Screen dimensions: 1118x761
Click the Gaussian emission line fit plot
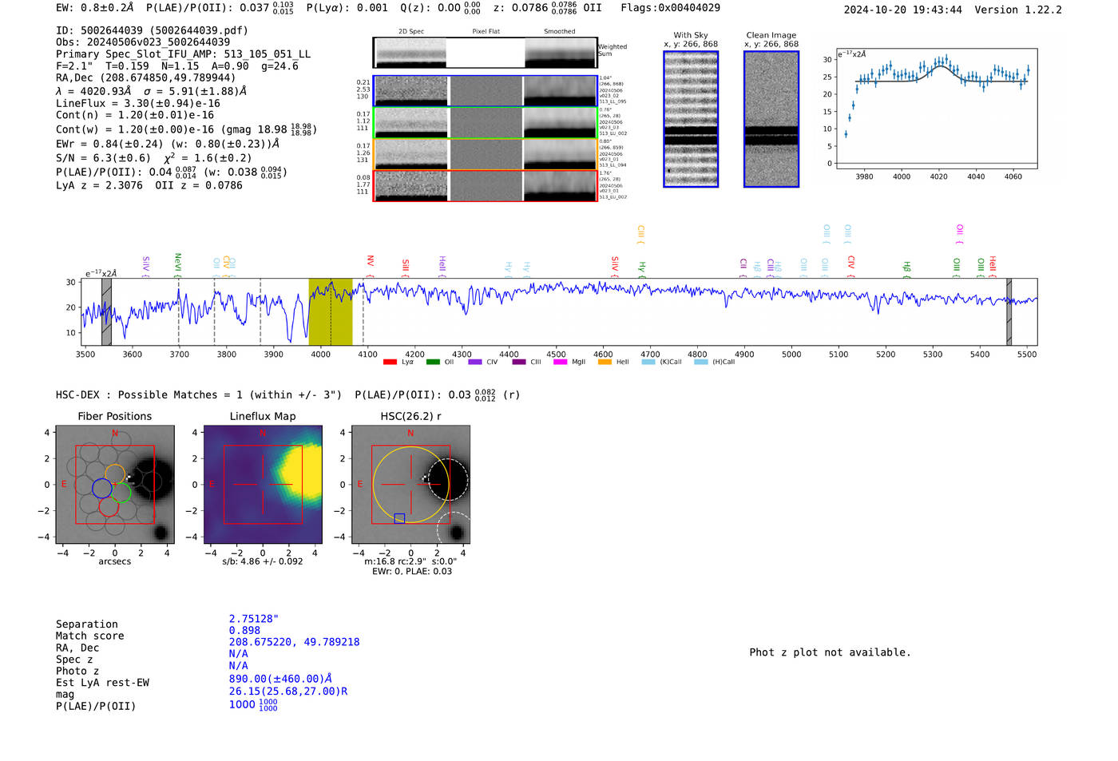pyautogui.click(x=937, y=109)
